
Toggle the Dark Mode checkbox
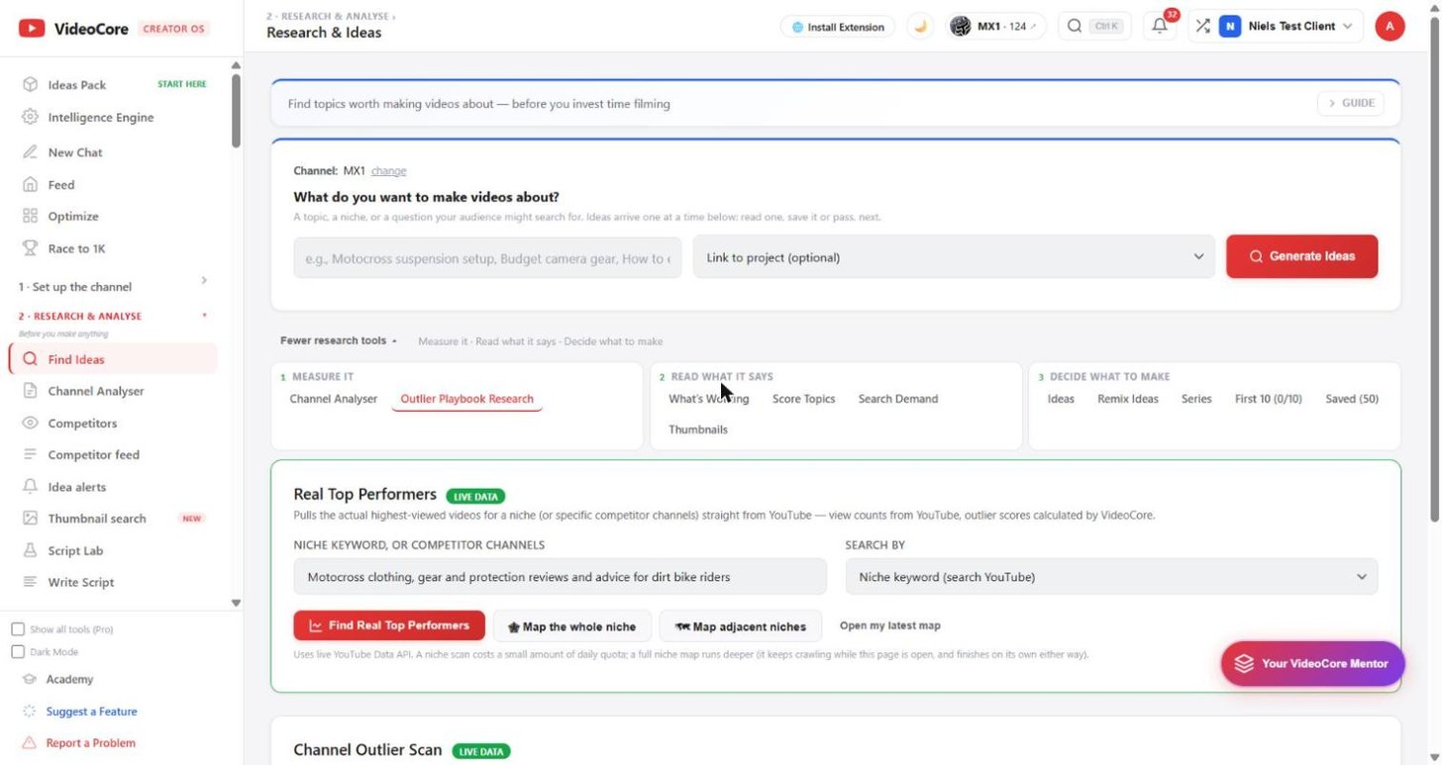(x=18, y=652)
